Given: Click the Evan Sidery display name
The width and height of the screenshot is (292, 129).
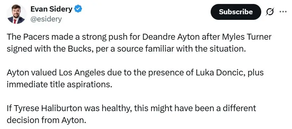Looking at the screenshot, I should 51,9.
